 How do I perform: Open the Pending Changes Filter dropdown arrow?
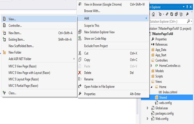pos(164,14)
